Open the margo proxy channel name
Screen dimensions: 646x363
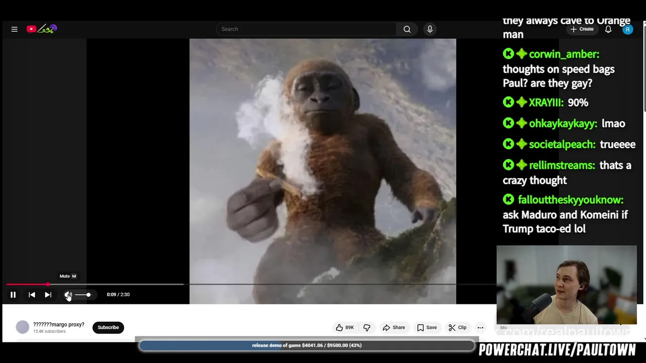[59, 325]
